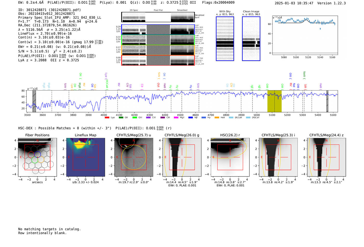The height and width of the screenshot is (247, 364).
Task: Select the green-bordered 2D spectrum row
Action: point(158,40)
